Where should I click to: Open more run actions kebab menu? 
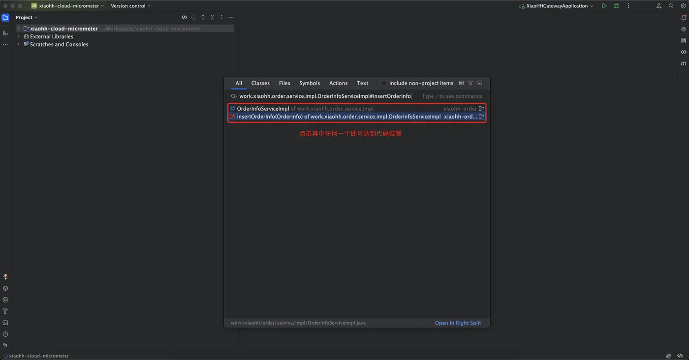pos(628,6)
